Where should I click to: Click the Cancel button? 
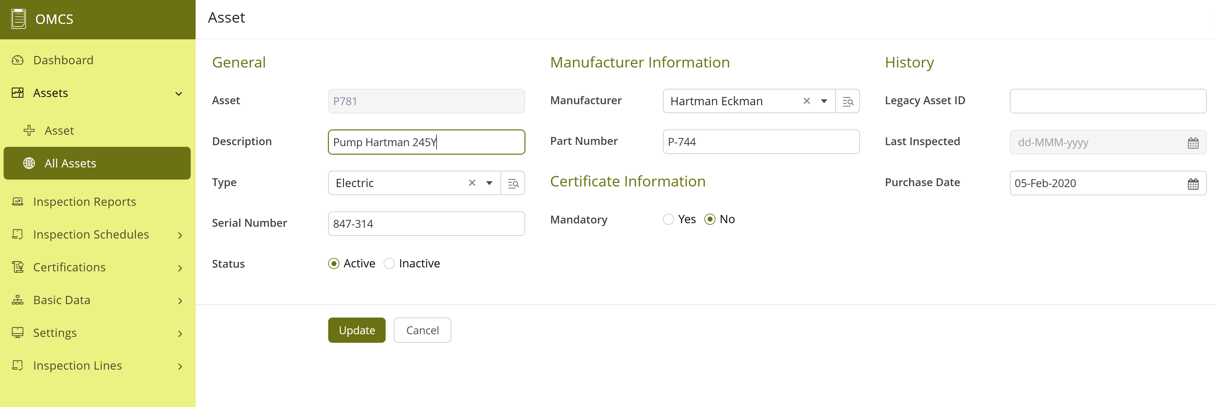(x=422, y=330)
